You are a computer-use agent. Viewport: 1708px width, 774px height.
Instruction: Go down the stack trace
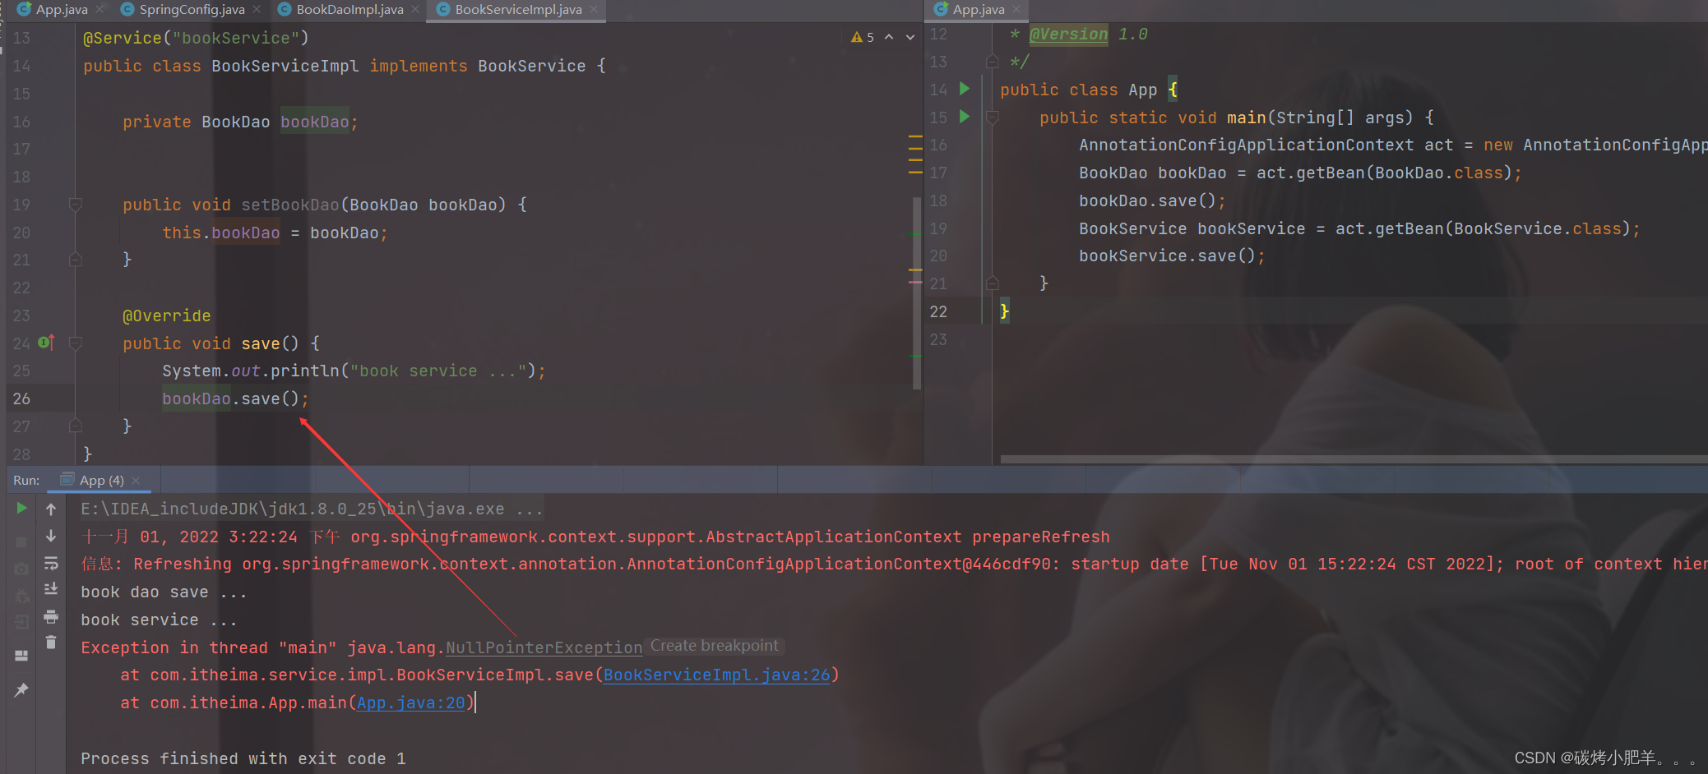click(51, 536)
